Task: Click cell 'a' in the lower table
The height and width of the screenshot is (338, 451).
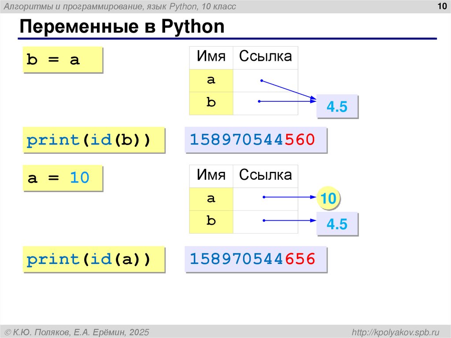Action: point(211,199)
